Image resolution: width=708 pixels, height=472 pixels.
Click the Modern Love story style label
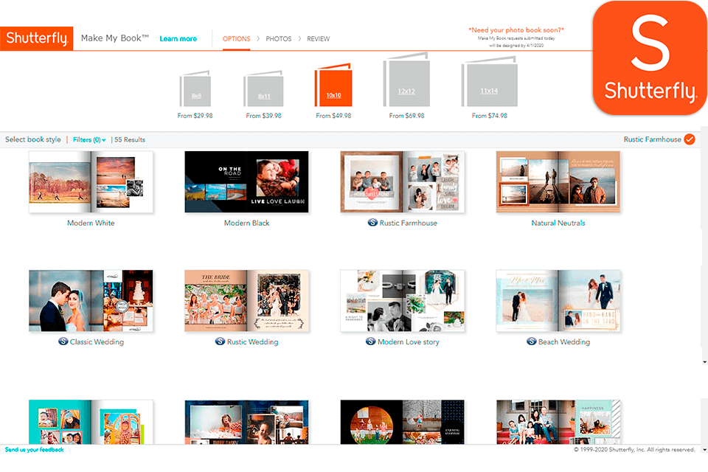(408, 342)
